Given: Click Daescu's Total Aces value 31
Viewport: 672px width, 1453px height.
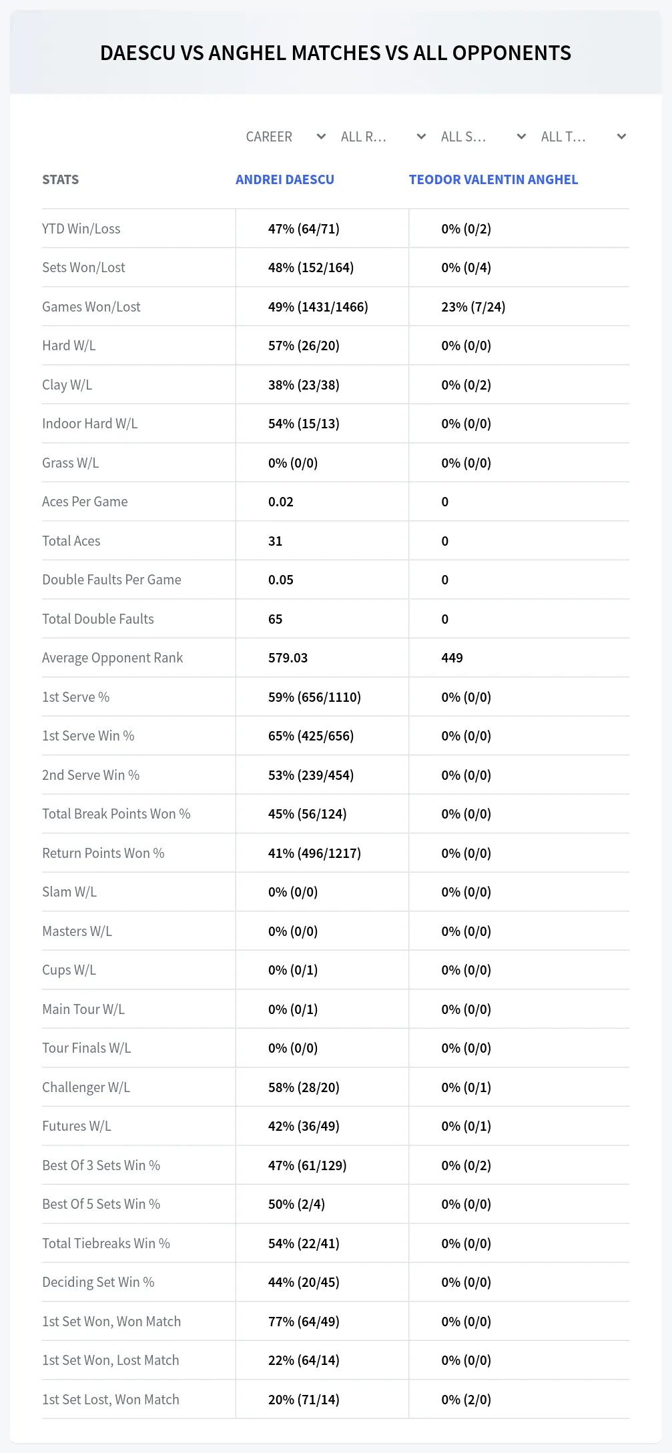Looking at the screenshot, I should 275,541.
